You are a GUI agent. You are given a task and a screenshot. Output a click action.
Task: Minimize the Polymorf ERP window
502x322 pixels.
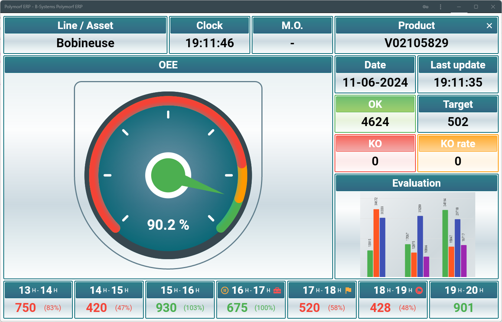click(459, 7)
